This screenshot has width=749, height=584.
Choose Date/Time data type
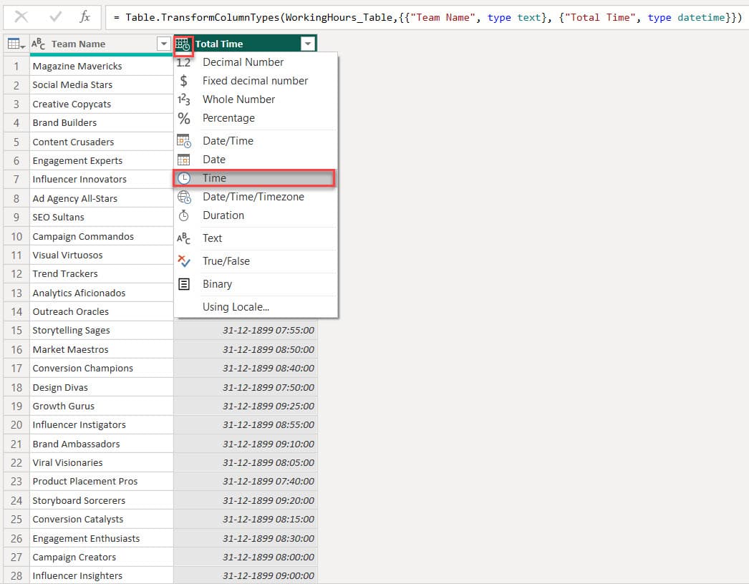pos(256,141)
